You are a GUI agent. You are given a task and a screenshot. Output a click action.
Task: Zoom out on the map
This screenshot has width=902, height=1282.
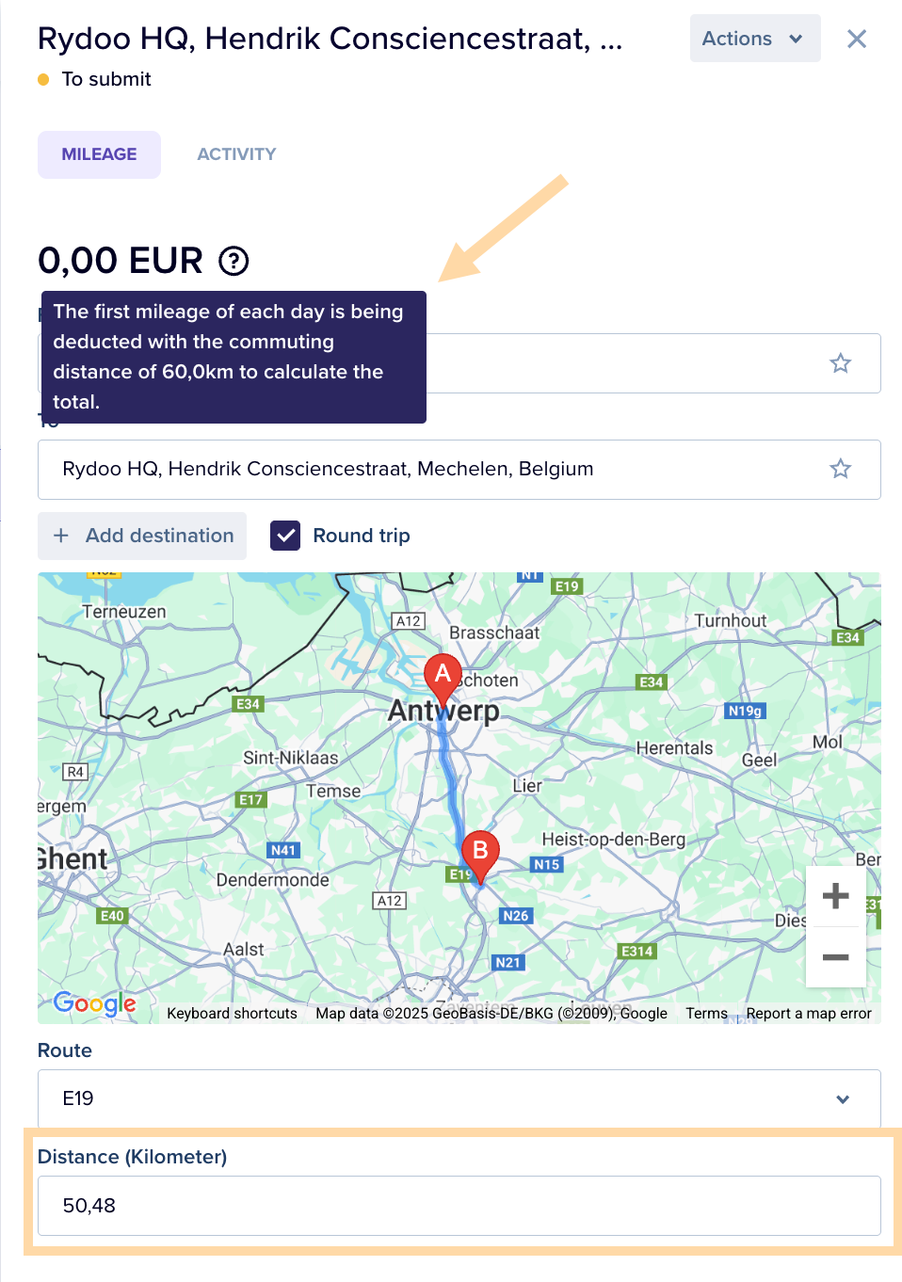pyautogui.click(x=835, y=957)
